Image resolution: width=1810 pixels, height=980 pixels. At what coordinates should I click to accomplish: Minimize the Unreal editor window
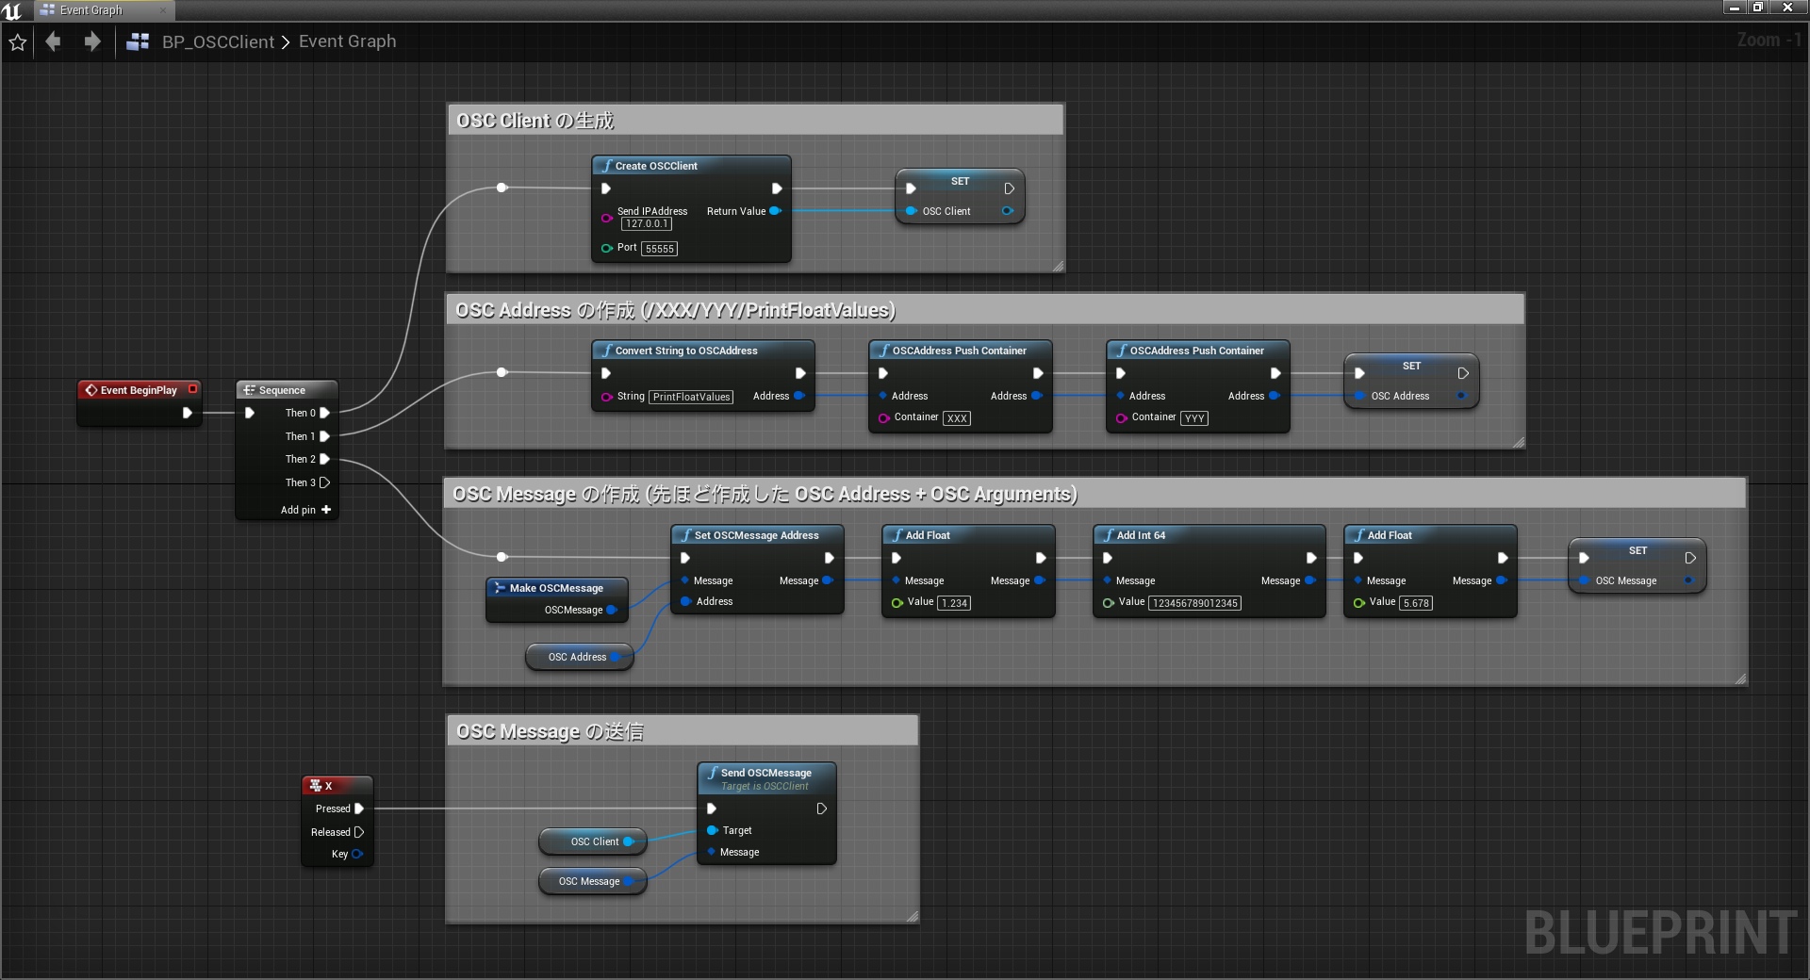point(1735,8)
